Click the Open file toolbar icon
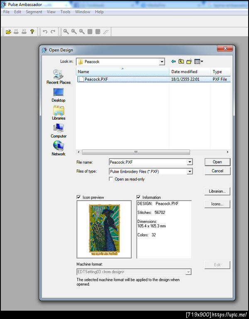This screenshot has height=319, width=249. [8, 32]
